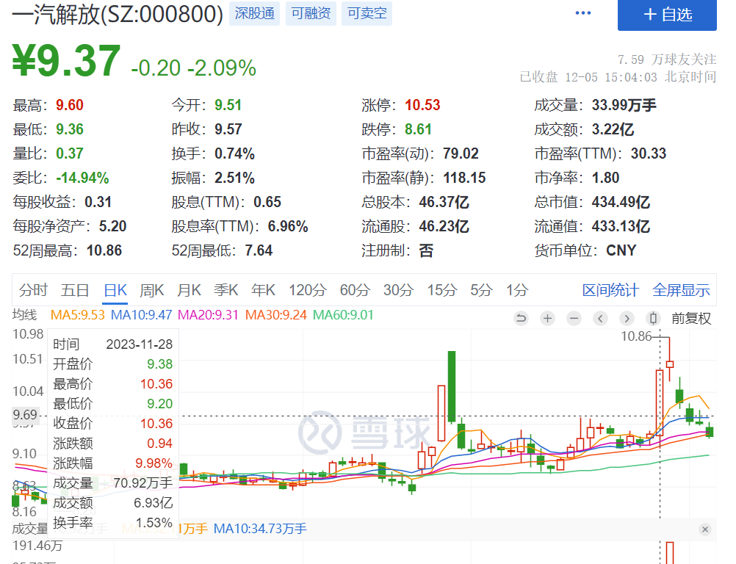
Task: Click the 委比 value -14.94%
Action: coord(82,178)
